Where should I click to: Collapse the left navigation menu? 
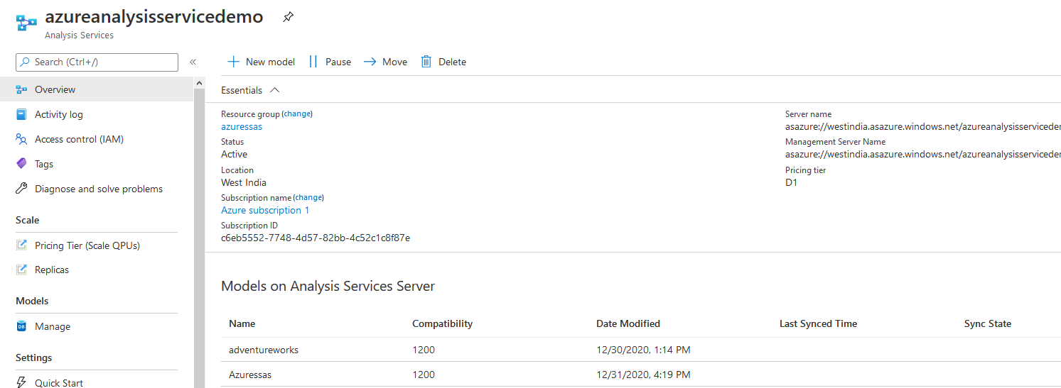[x=193, y=62]
